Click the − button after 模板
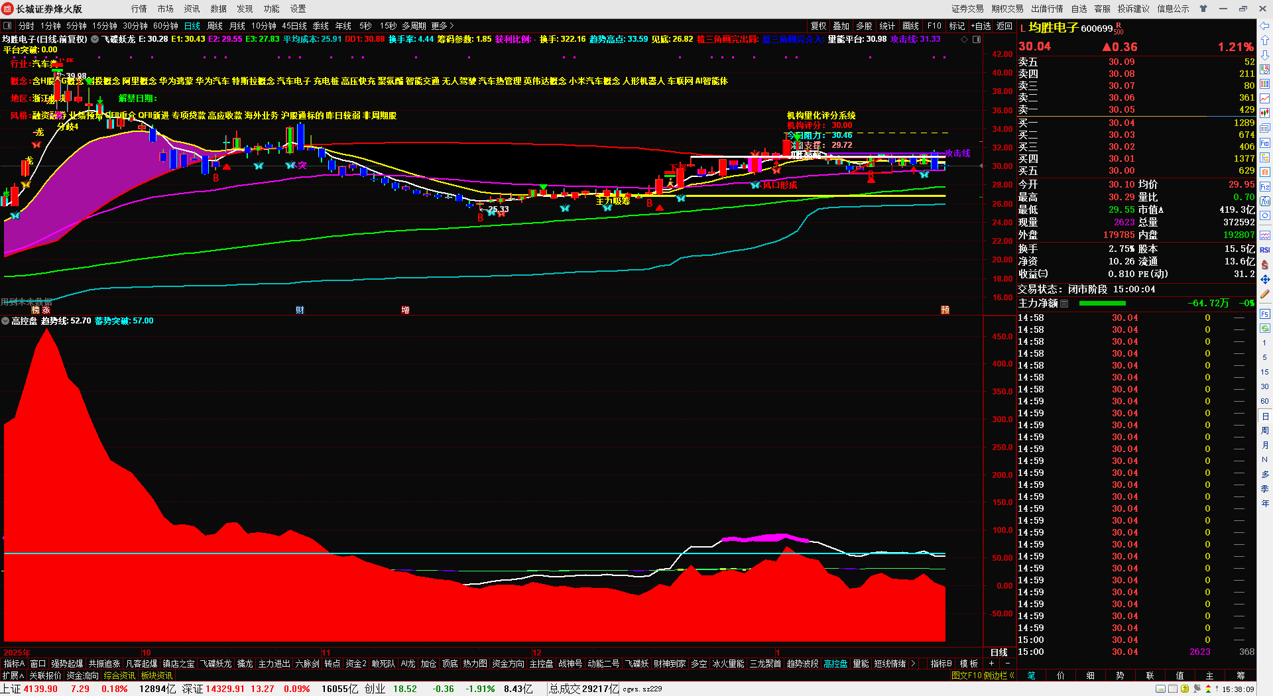Image resolution: width=1273 pixels, height=696 pixels. 1008,664
